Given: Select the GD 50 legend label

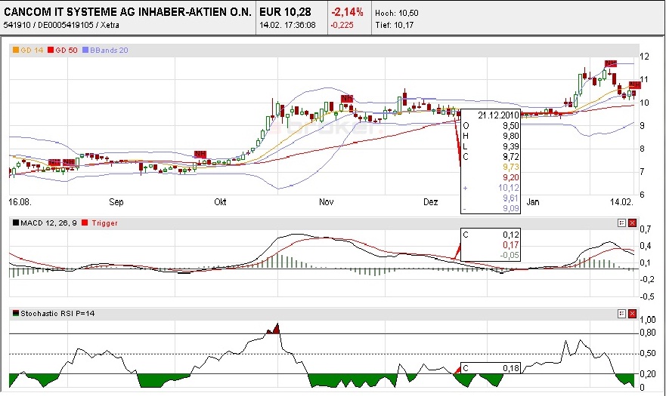Looking at the screenshot, I should point(67,50).
